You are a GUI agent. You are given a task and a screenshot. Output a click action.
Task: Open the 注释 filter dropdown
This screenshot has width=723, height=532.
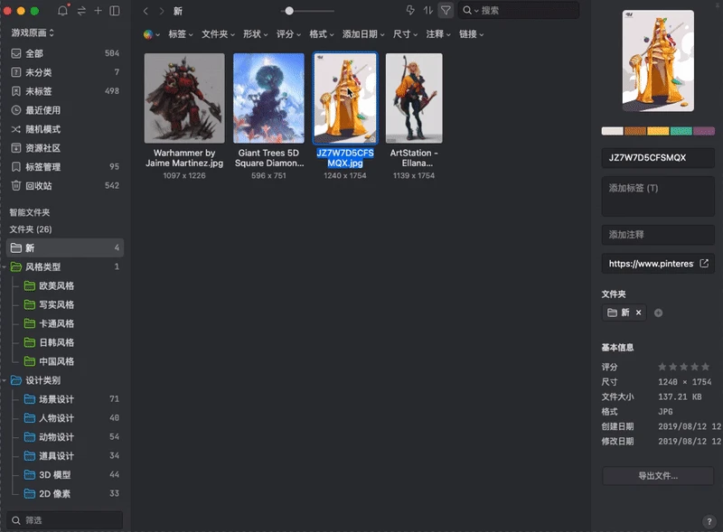pyautogui.click(x=438, y=34)
